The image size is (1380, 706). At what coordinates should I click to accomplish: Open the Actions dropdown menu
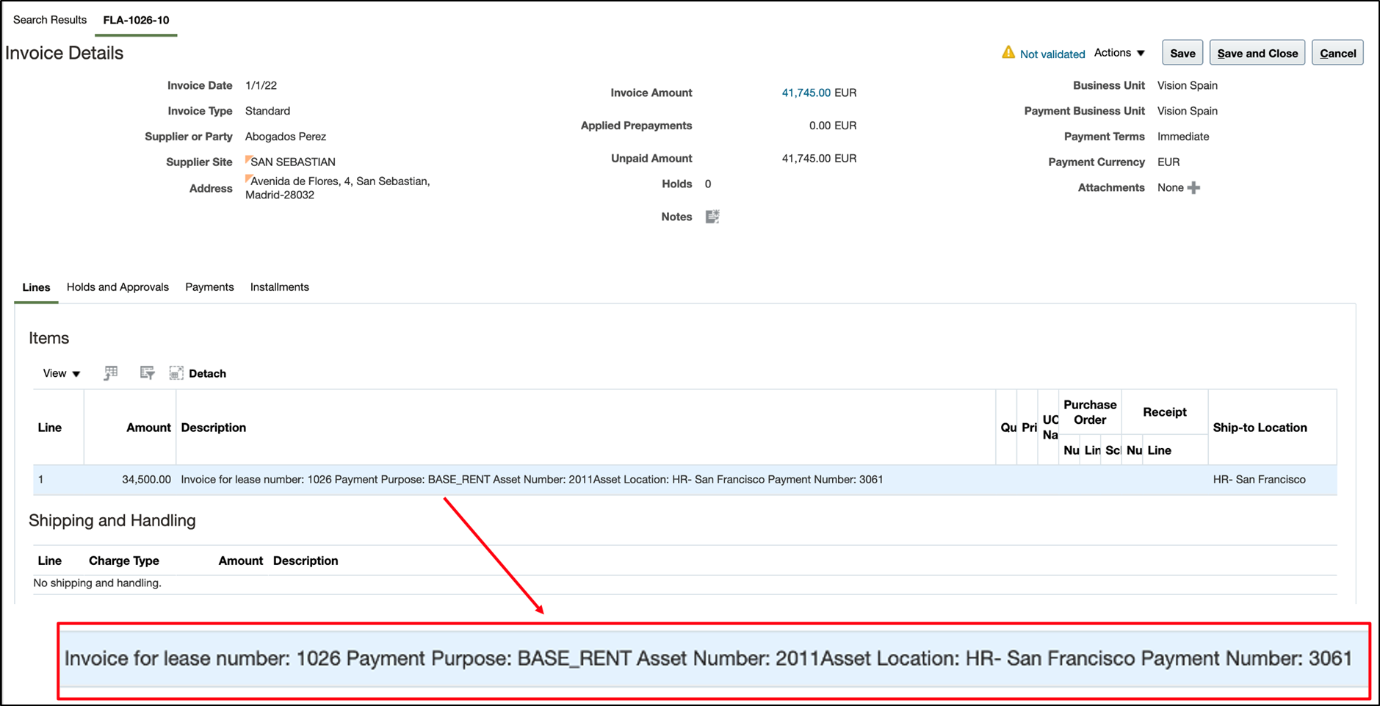coord(1119,53)
